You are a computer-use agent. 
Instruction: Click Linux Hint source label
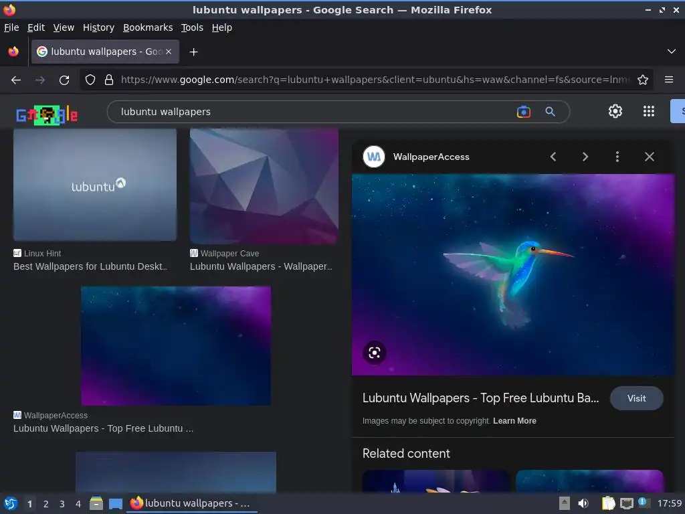(42, 254)
